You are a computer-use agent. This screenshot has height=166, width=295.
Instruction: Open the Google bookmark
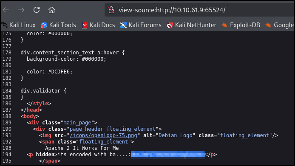[x=280, y=25]
